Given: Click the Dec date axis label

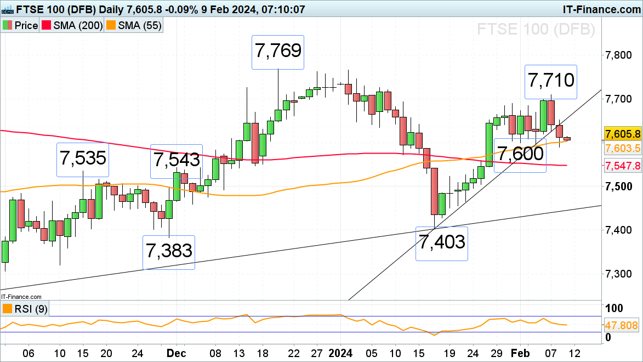Looking at the screenshot, I should (177, 353).
